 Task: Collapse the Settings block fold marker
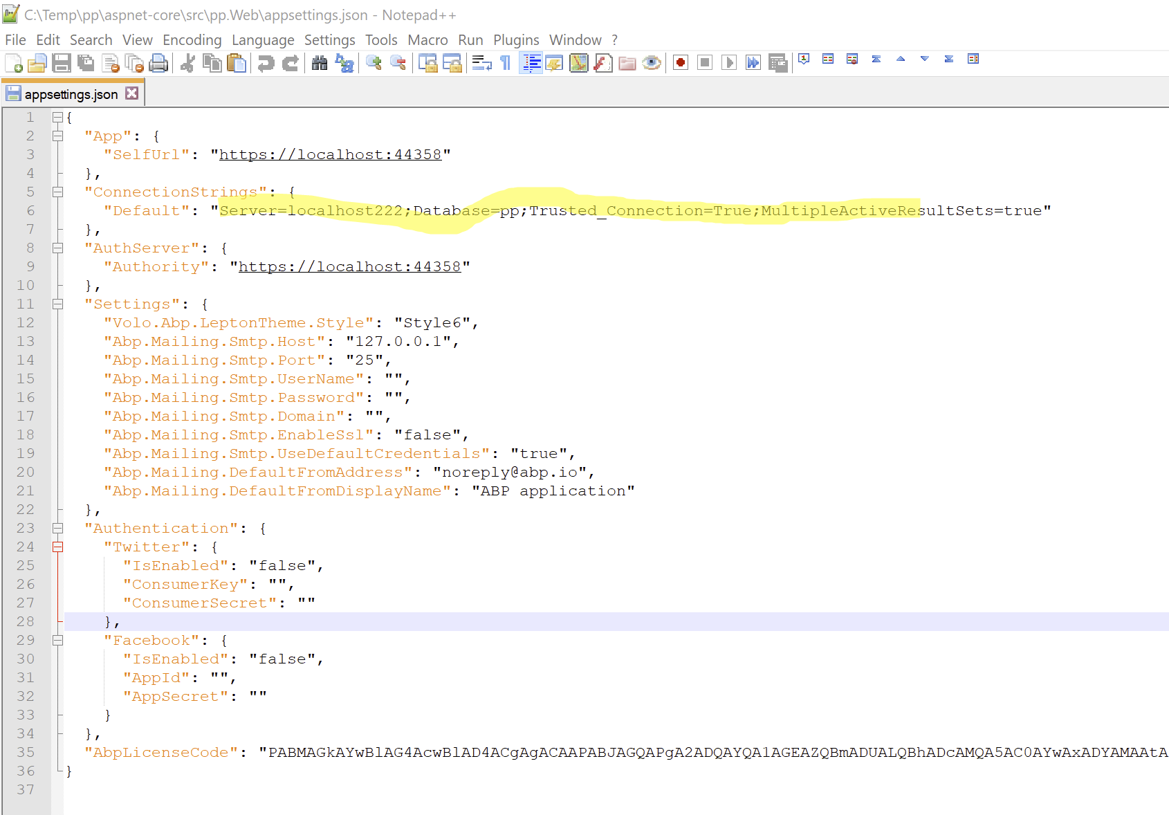58,304
